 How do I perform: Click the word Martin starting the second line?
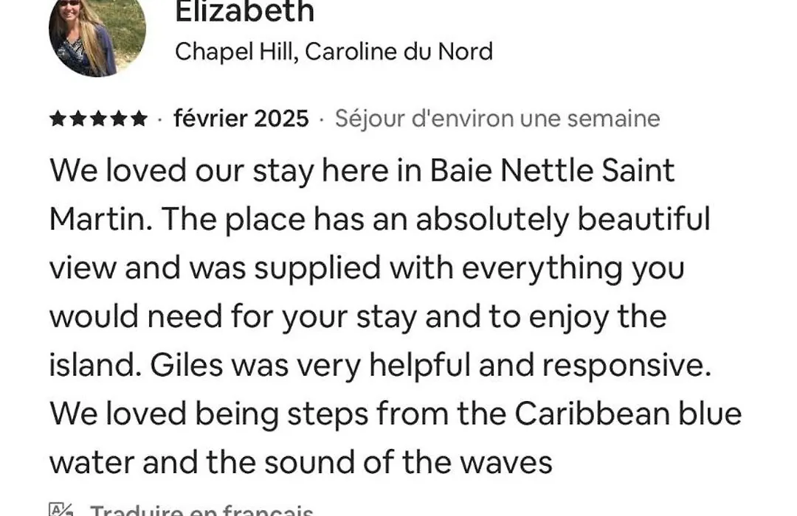(x=100, y=220)
